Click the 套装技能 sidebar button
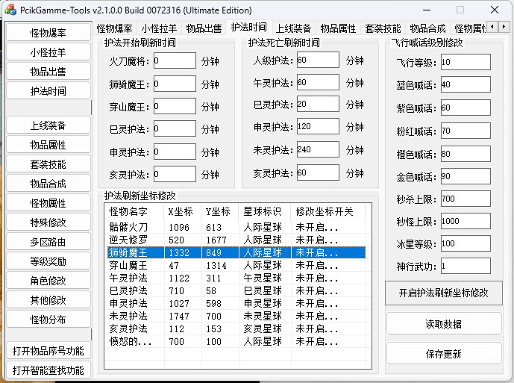Image resolution: width=514 pixels, height=383 pixels. point(48,164)
